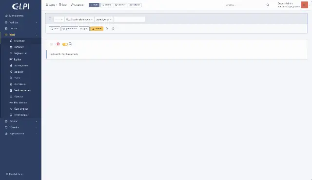The width and height of the screenshot is (312, 180).
Task: Open Sözleşmeler in the sidebar
Action: [20, 65]
